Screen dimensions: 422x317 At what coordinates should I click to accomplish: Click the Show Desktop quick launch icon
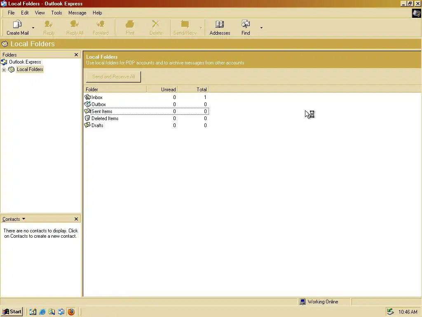pyautogui.click(x=33, y=312)
